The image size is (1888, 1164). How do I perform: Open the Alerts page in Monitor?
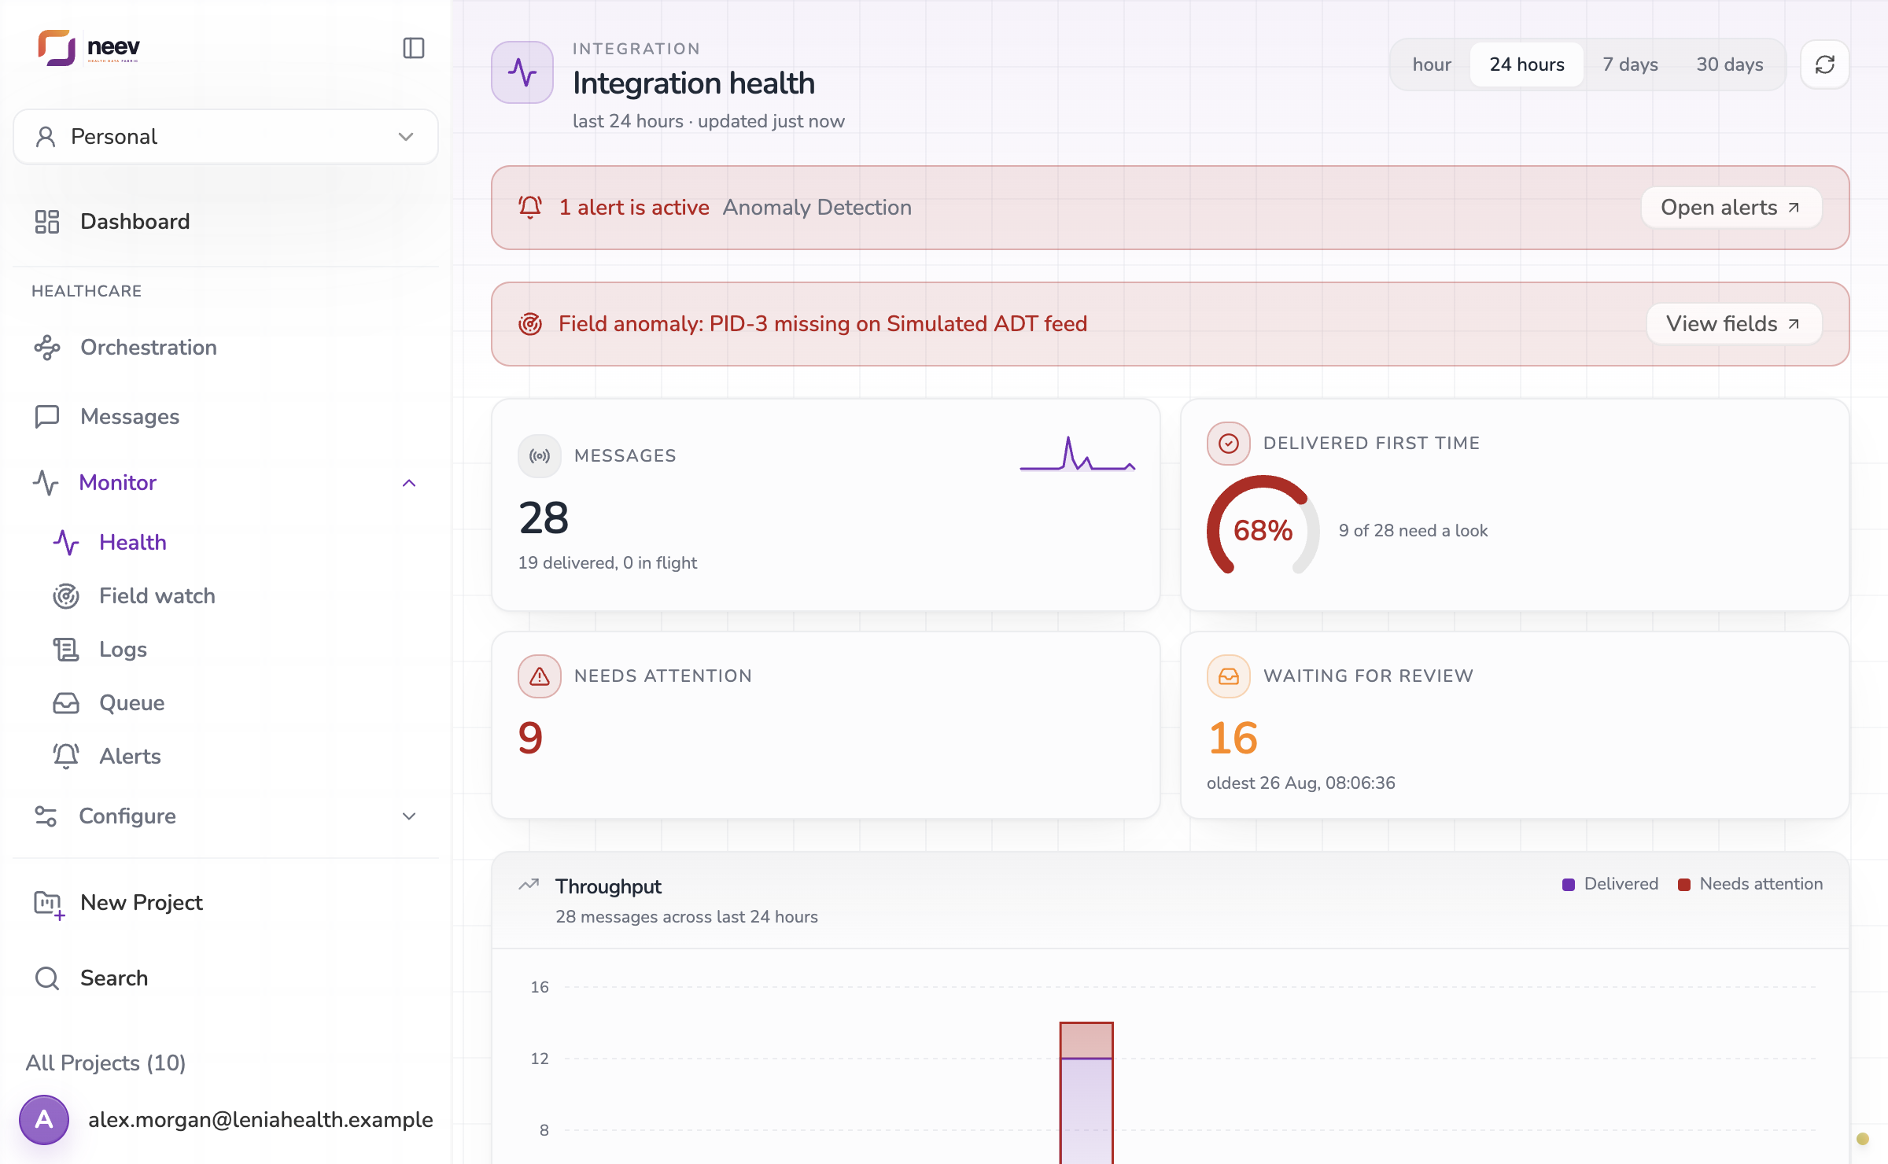tap(131, 757)
